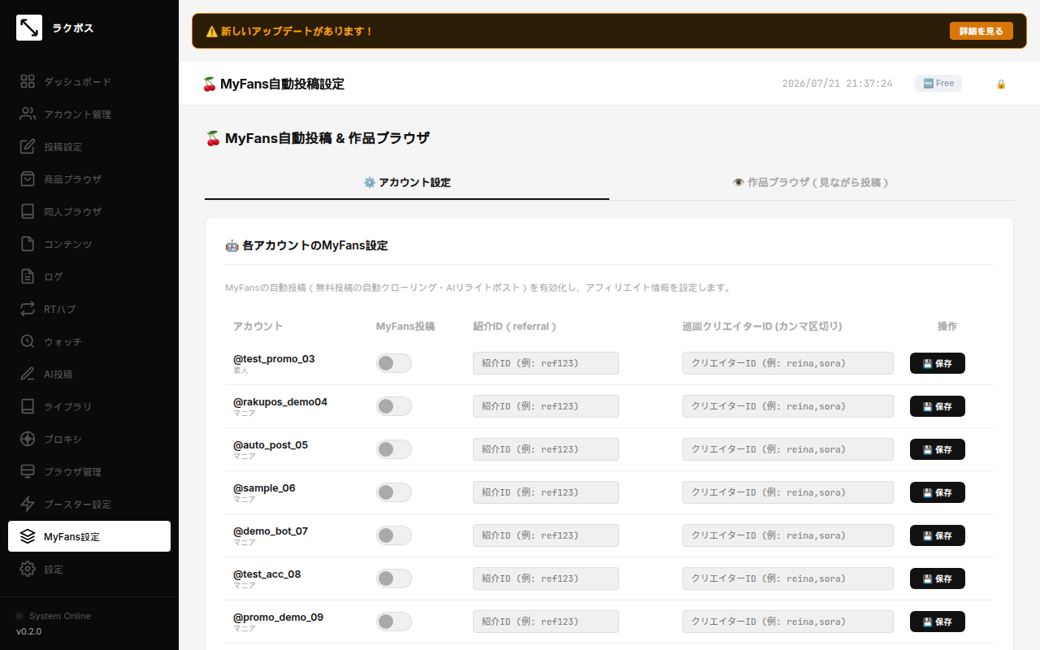Focus クリエイターID field for @test_promo_03
Image resolution: width=1040 pixels, height=650 pixels.
click(788, 363)
